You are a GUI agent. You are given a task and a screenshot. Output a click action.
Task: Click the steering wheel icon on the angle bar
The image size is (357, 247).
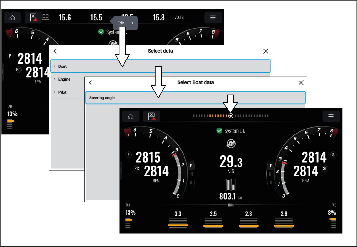tap(231, 116)
